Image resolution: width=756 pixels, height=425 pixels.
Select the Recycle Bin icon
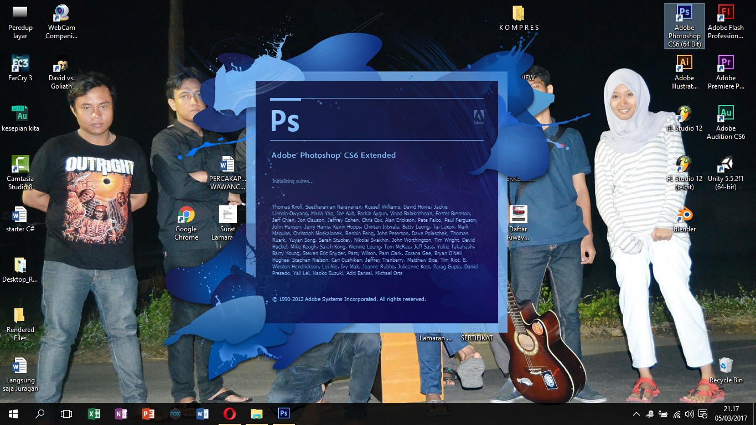click(726, 371)
